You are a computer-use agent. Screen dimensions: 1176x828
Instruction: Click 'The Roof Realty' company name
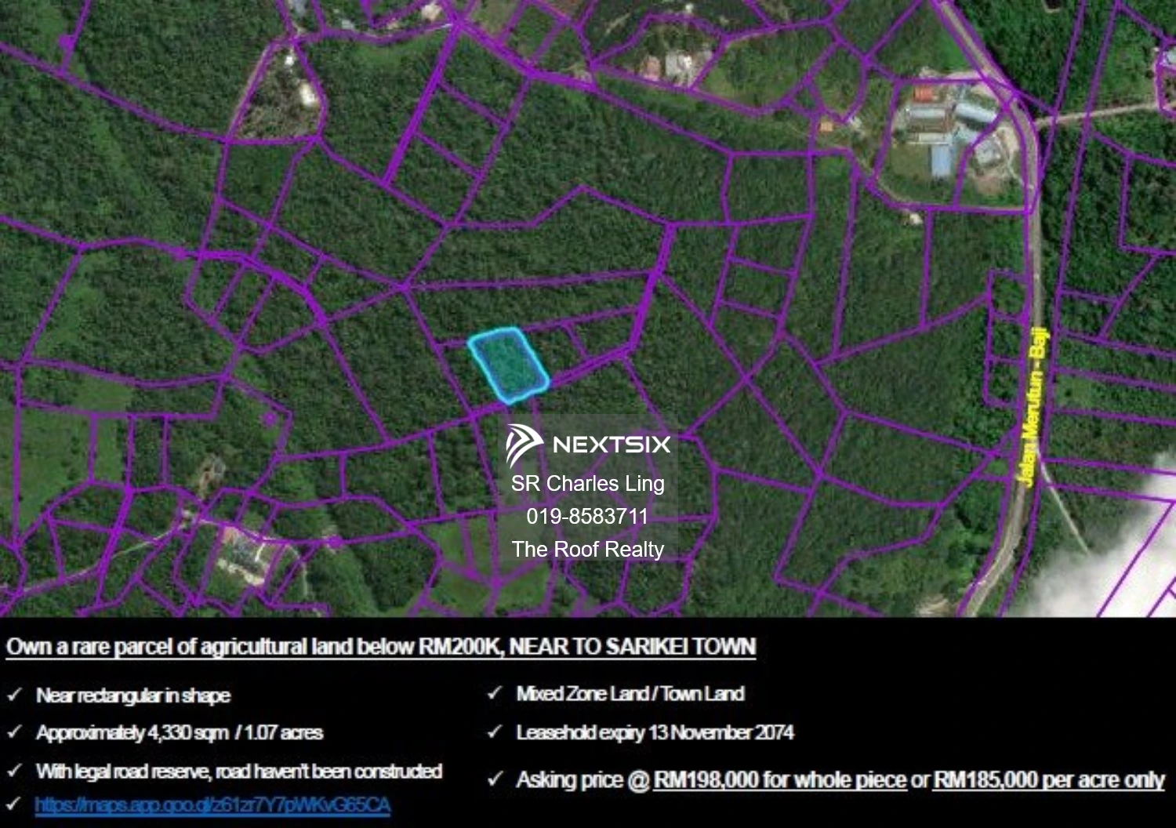click(587, 550)
